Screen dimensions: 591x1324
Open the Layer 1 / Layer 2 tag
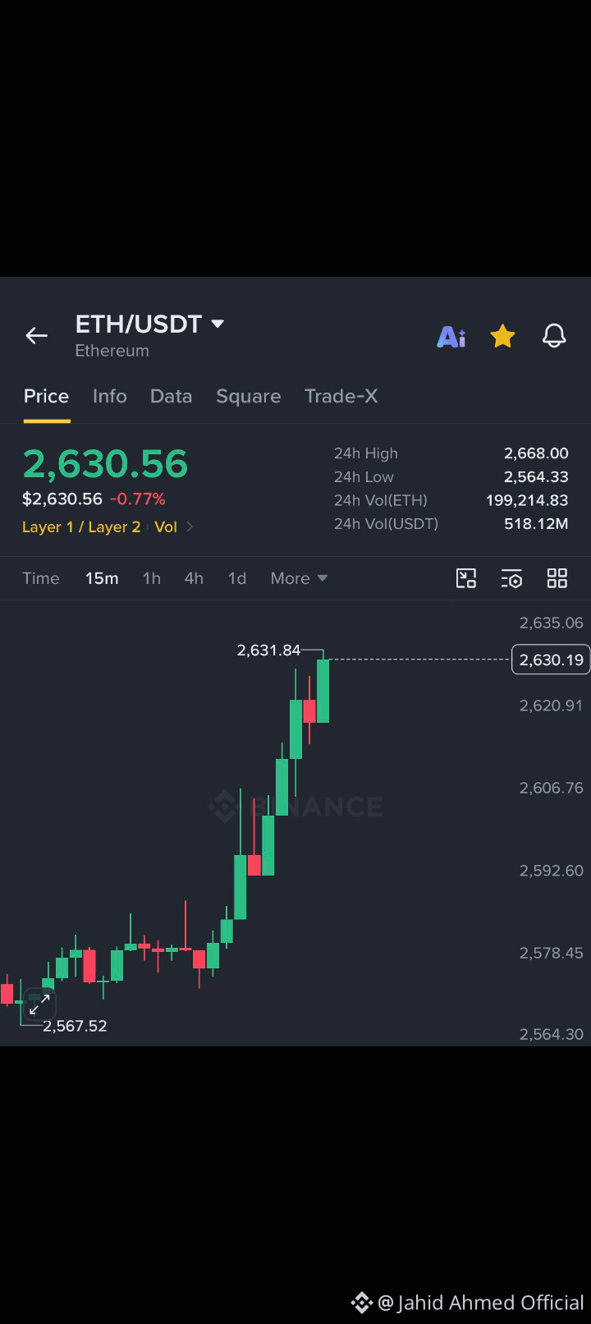tap(81, 526)
